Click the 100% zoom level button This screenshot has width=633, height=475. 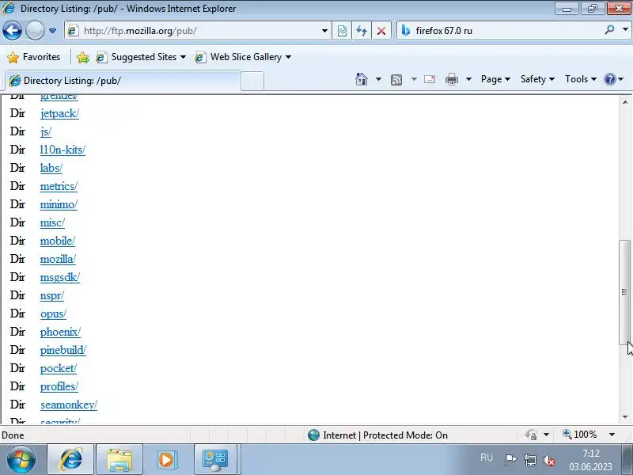point(580,435)
